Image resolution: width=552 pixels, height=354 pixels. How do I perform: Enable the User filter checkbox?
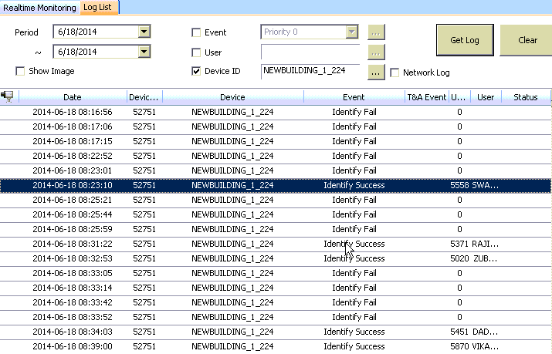click(x=196, y=52)
